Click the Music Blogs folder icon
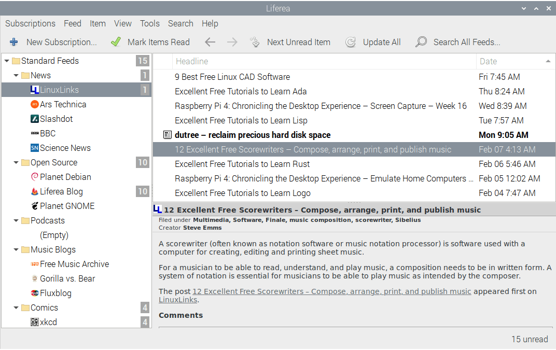Image resolution: width=556 pixels, height=350 pixels. (x=25, y=249)
